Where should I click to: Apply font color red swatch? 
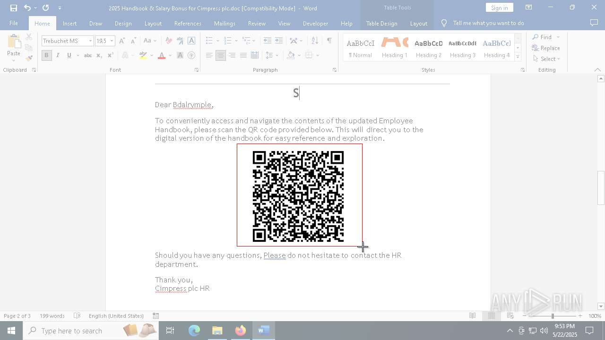click(x=162, y=55)
